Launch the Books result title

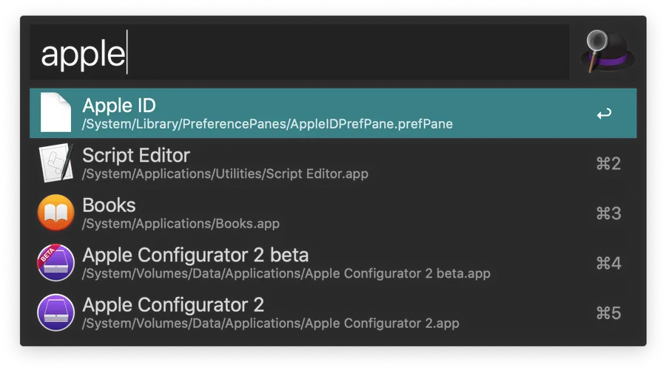pyautogui.click(x=109, y=205)
